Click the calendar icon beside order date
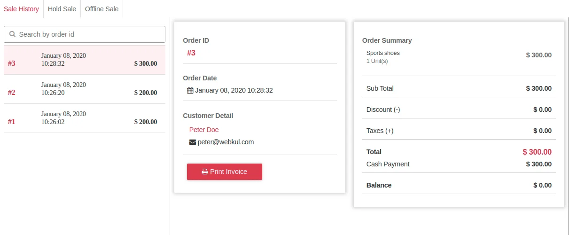The height and width of the screenshot is (235, 569). coord(190,90)
